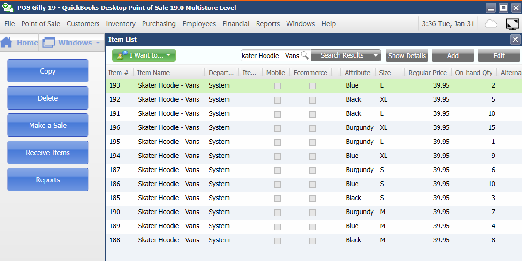Click the search magnifier icon
This screenshot has width=522, height=261.
coord(304,55)
